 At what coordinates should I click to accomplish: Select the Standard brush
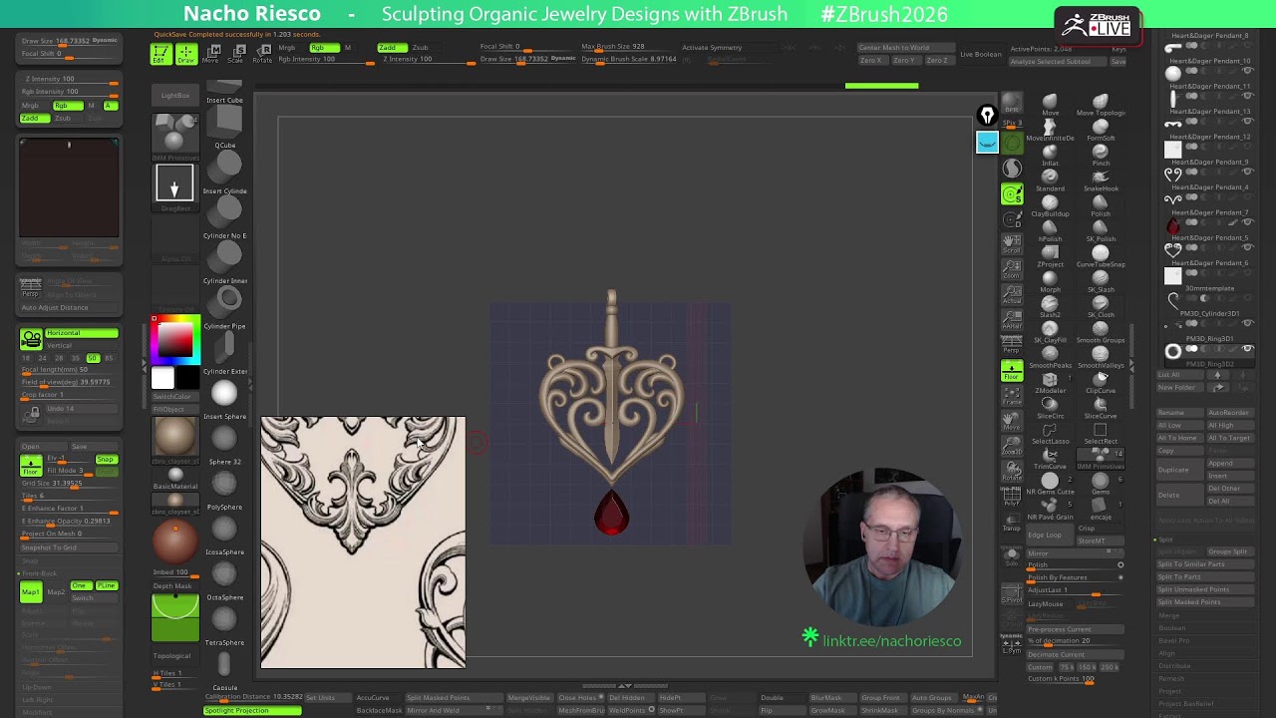(1050, 179)
